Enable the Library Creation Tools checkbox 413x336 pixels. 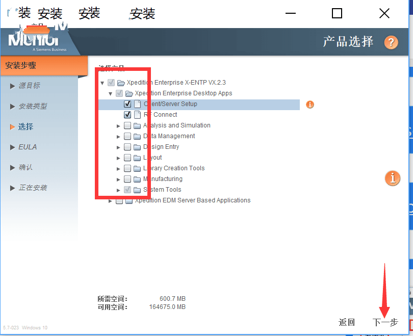pyautogui.click(x=127, y=168)
